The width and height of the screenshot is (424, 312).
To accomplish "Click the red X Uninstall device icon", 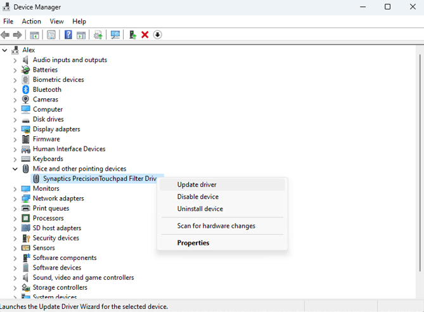I will 145,35.
